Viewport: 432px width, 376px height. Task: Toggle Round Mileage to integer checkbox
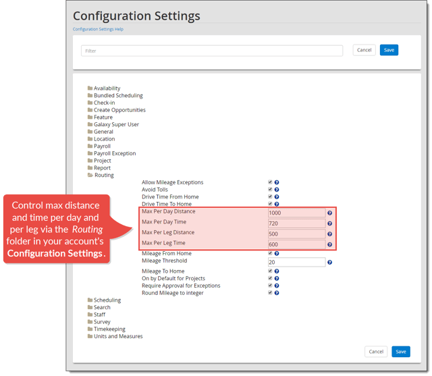[270, 292]
